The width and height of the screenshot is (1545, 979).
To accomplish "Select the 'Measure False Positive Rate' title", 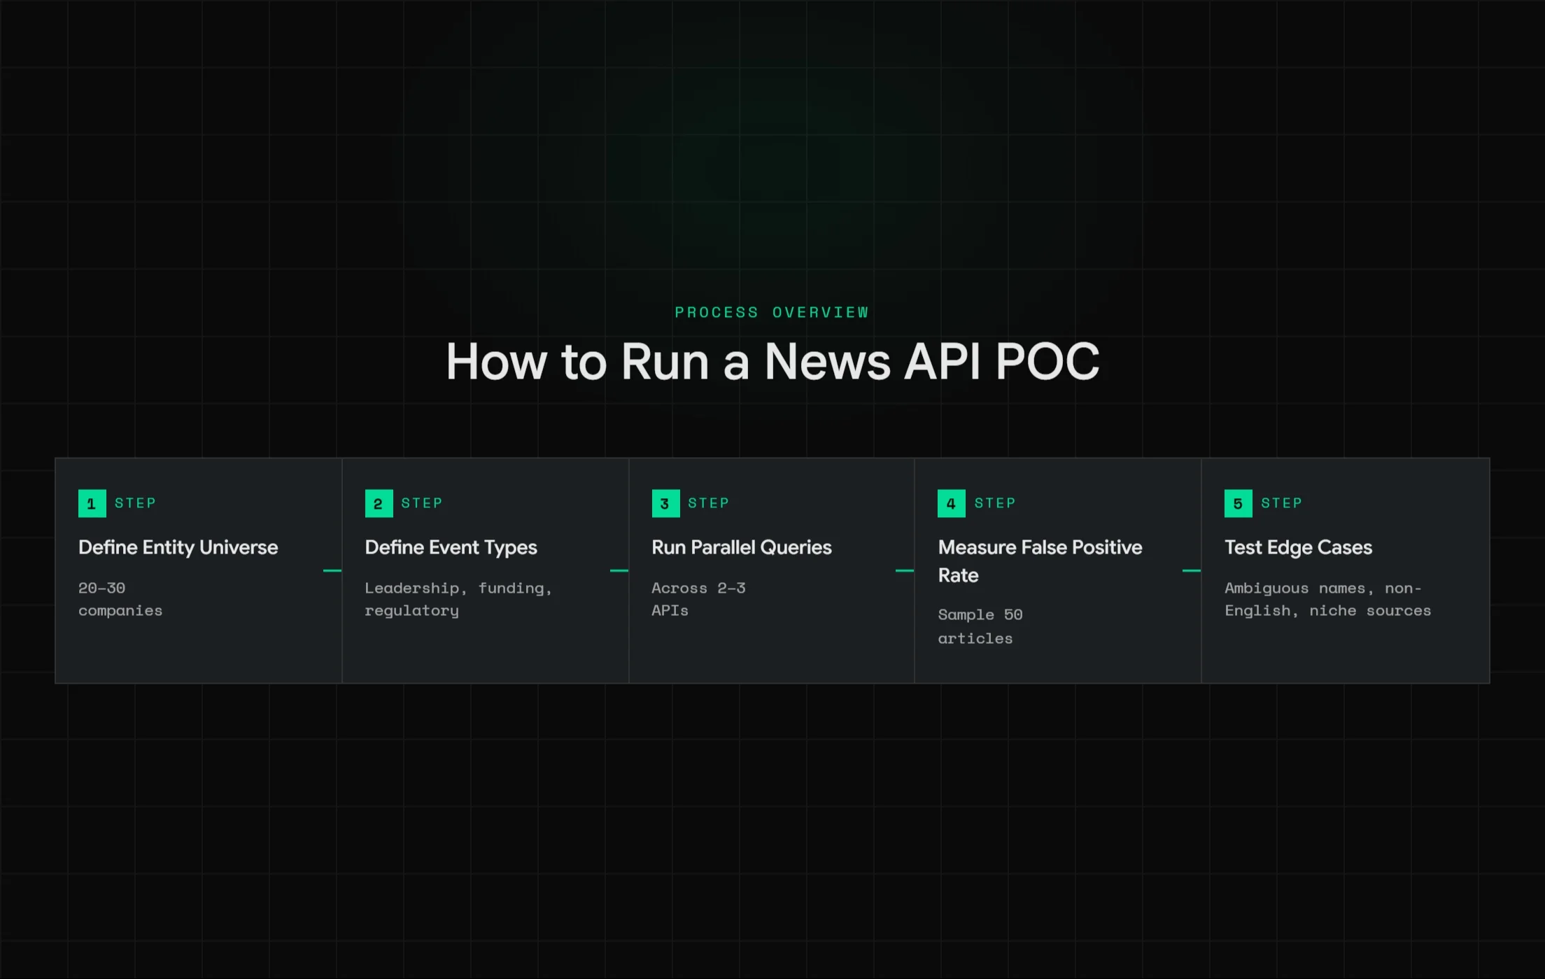I will click(1040, 561).
